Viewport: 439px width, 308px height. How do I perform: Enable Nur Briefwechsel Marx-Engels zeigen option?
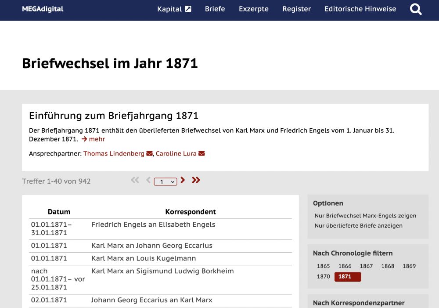tap(365, 216)
